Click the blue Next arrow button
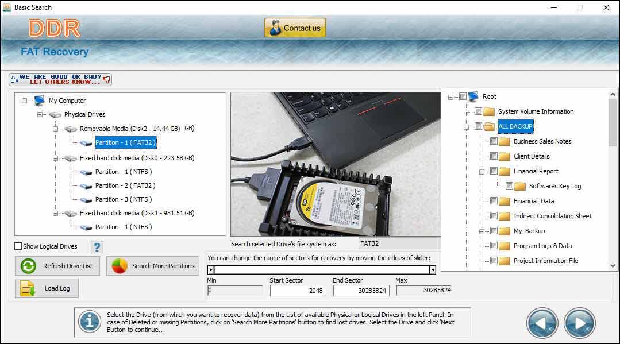Image resolution: width=620 pixels, height=344 pixels. [x=579, y=323]
